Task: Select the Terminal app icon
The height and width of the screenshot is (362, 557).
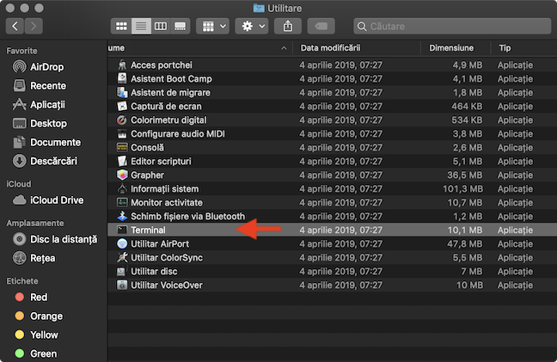Action: click(x=122, y=230)
